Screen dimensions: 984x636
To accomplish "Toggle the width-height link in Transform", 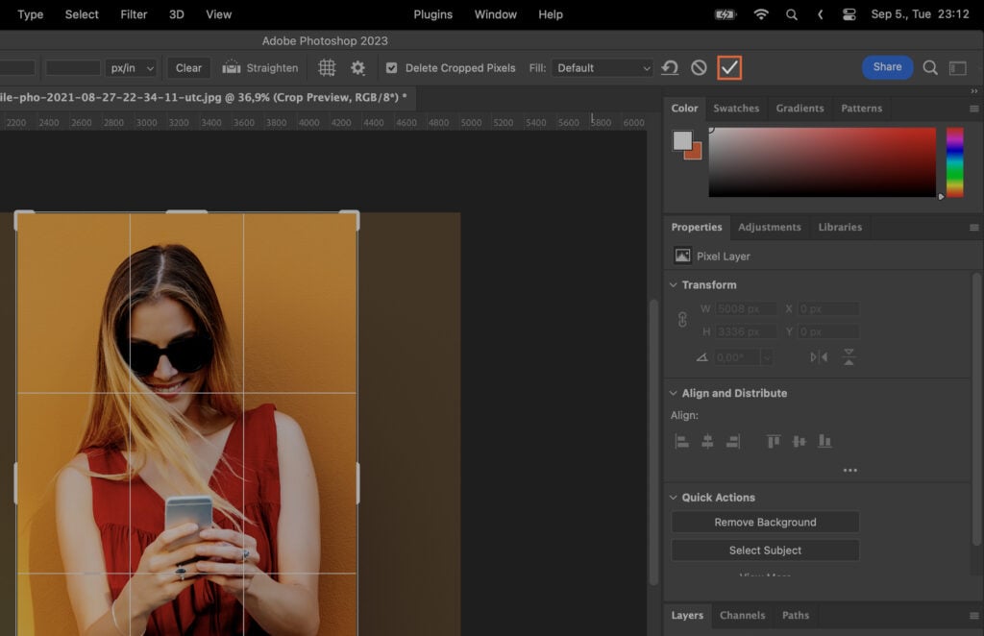I will 680,320.
